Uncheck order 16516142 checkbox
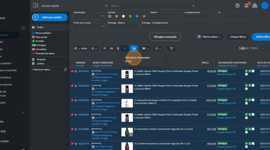Screen dimensions: 270x150 pyautogui.click(x=72, y=71)
